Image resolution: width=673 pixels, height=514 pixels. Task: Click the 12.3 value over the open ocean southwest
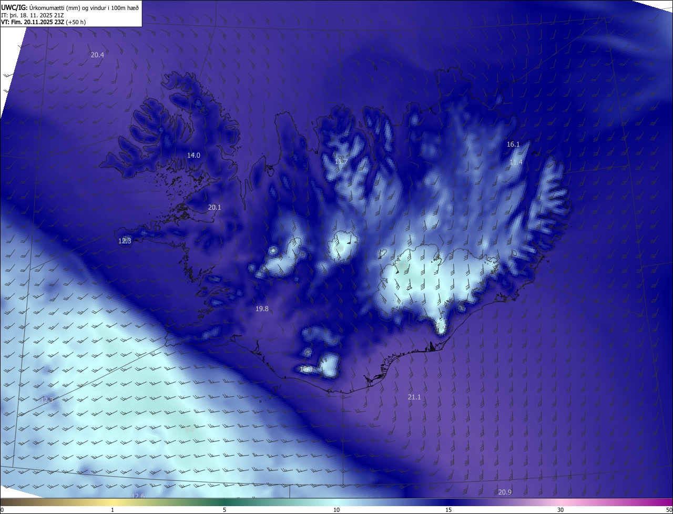click(x=47, y=400)
